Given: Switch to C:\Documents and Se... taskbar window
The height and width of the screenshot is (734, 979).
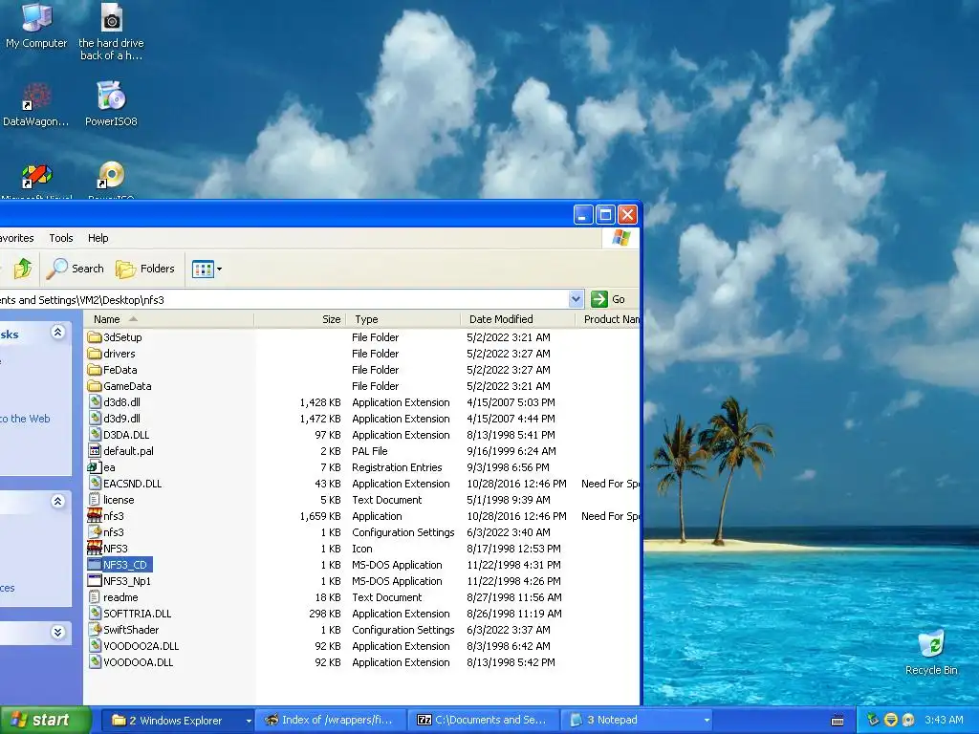Looking at the screenshot, I should (x=484, y=721).
